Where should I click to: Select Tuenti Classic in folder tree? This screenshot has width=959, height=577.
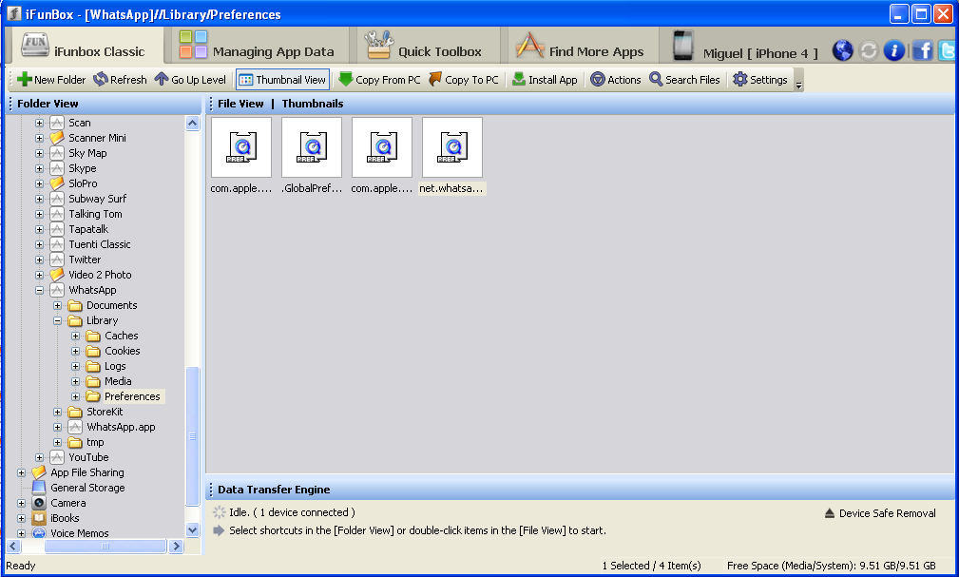pos(99,244)
